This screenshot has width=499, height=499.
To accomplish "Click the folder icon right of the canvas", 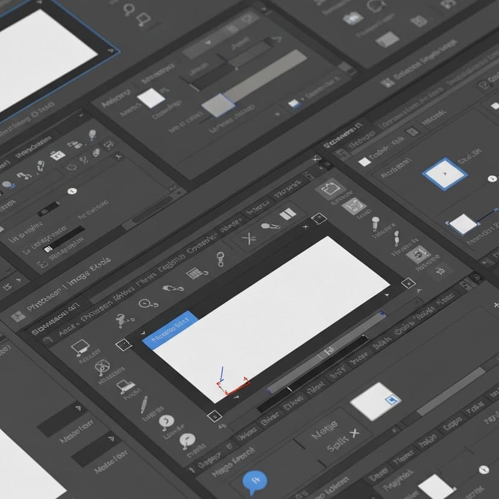I will [x=330, y=188].
